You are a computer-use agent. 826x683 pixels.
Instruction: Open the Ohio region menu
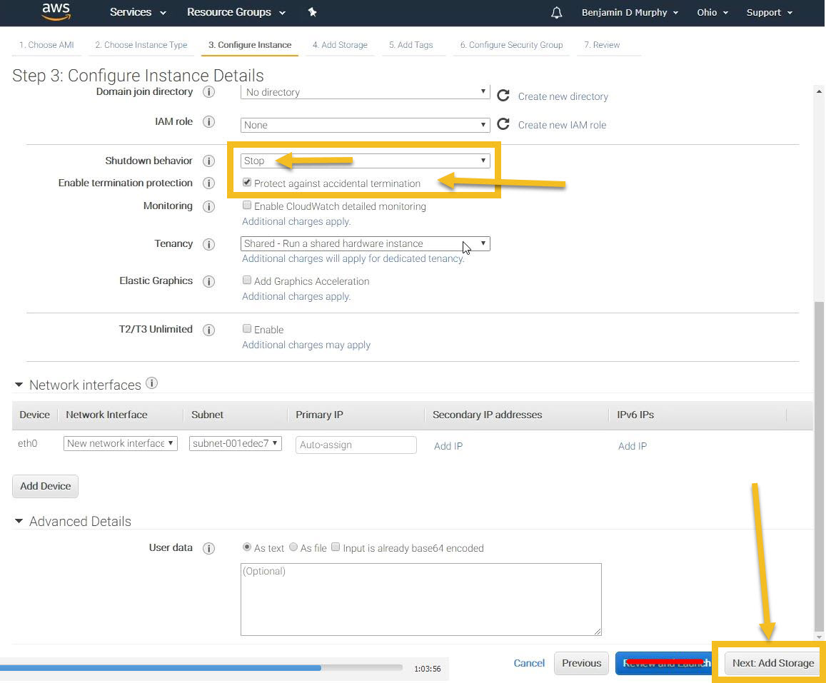712,13
